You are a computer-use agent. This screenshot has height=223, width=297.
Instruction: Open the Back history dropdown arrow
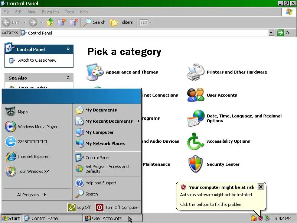25,22
